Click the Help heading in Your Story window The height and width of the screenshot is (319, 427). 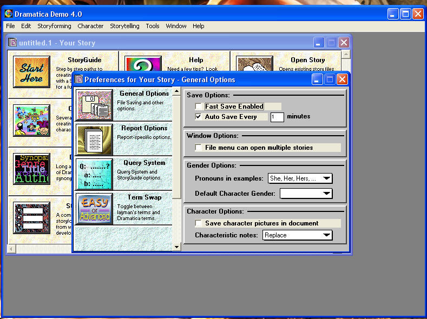196,60
